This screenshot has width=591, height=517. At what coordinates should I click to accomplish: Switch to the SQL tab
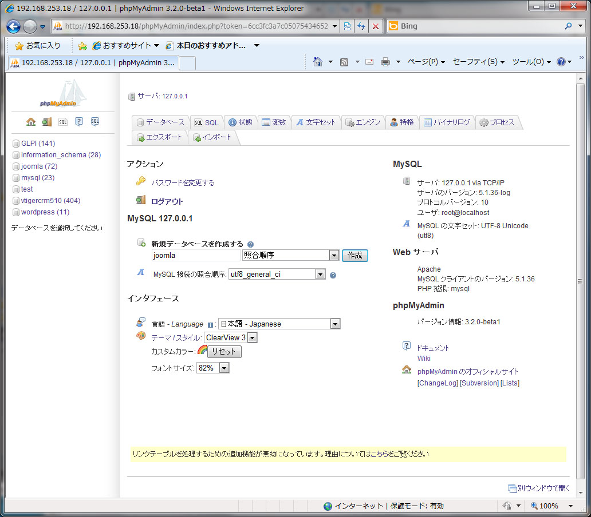tap(207, 122)
